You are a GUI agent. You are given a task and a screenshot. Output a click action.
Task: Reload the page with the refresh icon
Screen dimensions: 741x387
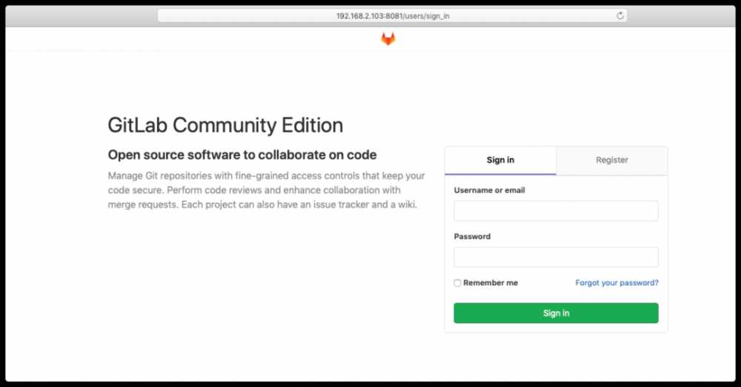620,16
